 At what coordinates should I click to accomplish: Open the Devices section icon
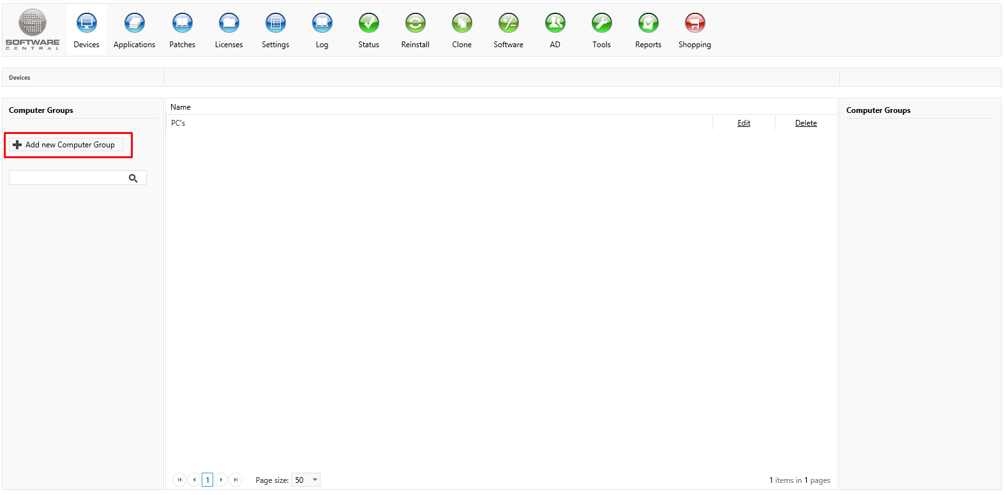click(87, 24)
